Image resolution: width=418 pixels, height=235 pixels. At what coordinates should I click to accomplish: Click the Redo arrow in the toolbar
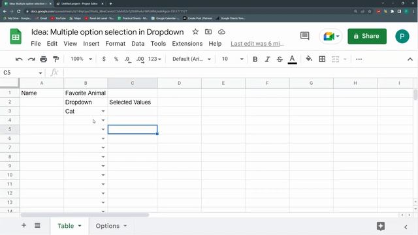31,59
